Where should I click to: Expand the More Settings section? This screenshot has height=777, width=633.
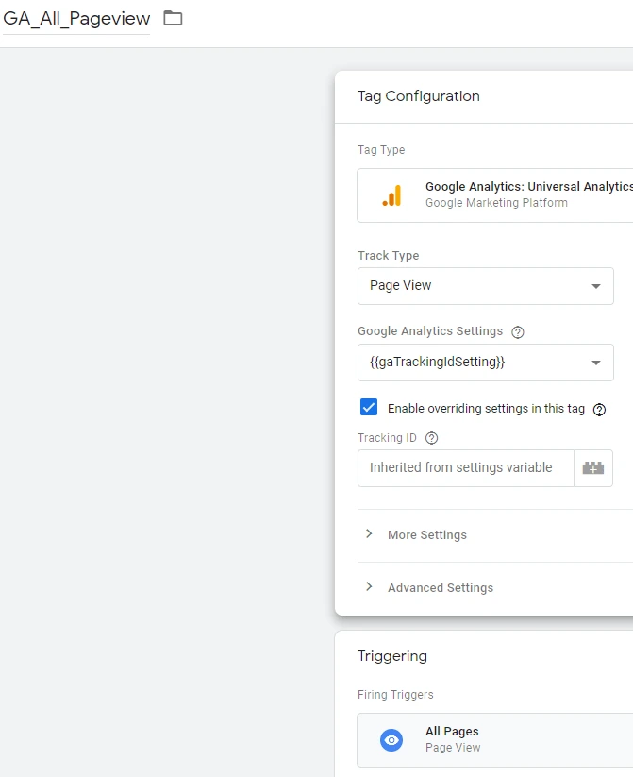[426, 535]
